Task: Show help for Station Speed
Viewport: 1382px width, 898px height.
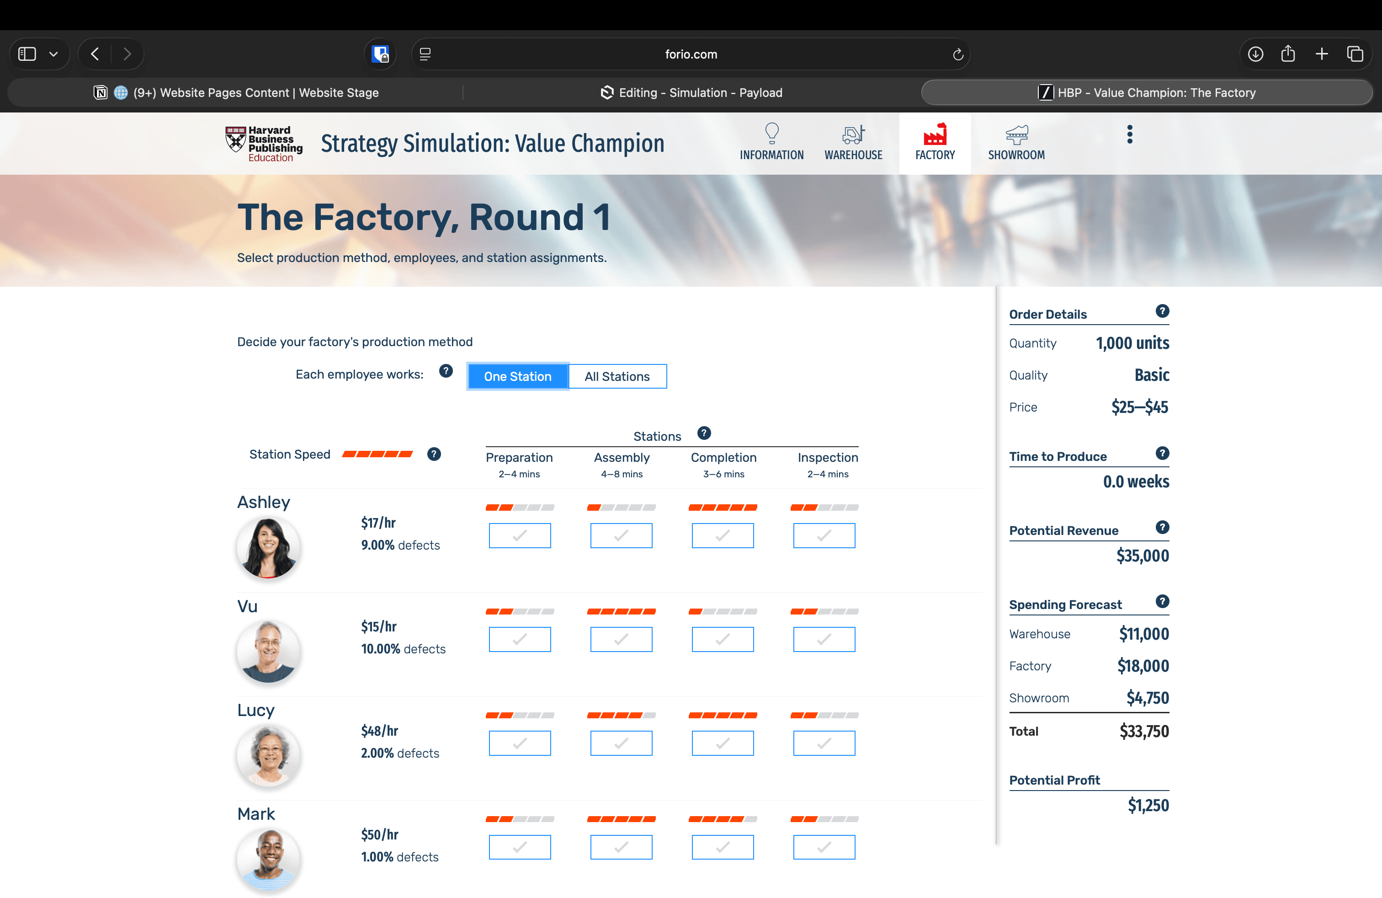Action: pos(434,454)
